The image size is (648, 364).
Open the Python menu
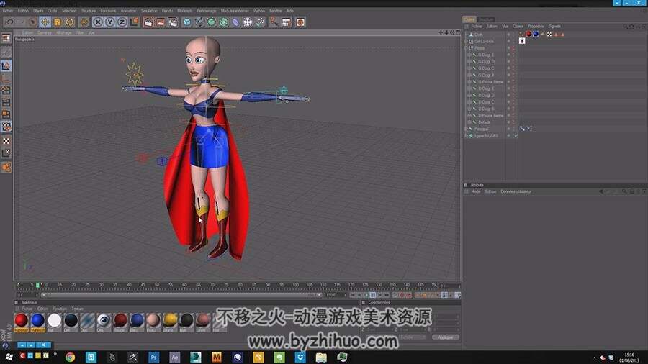(x=259, y=11)
